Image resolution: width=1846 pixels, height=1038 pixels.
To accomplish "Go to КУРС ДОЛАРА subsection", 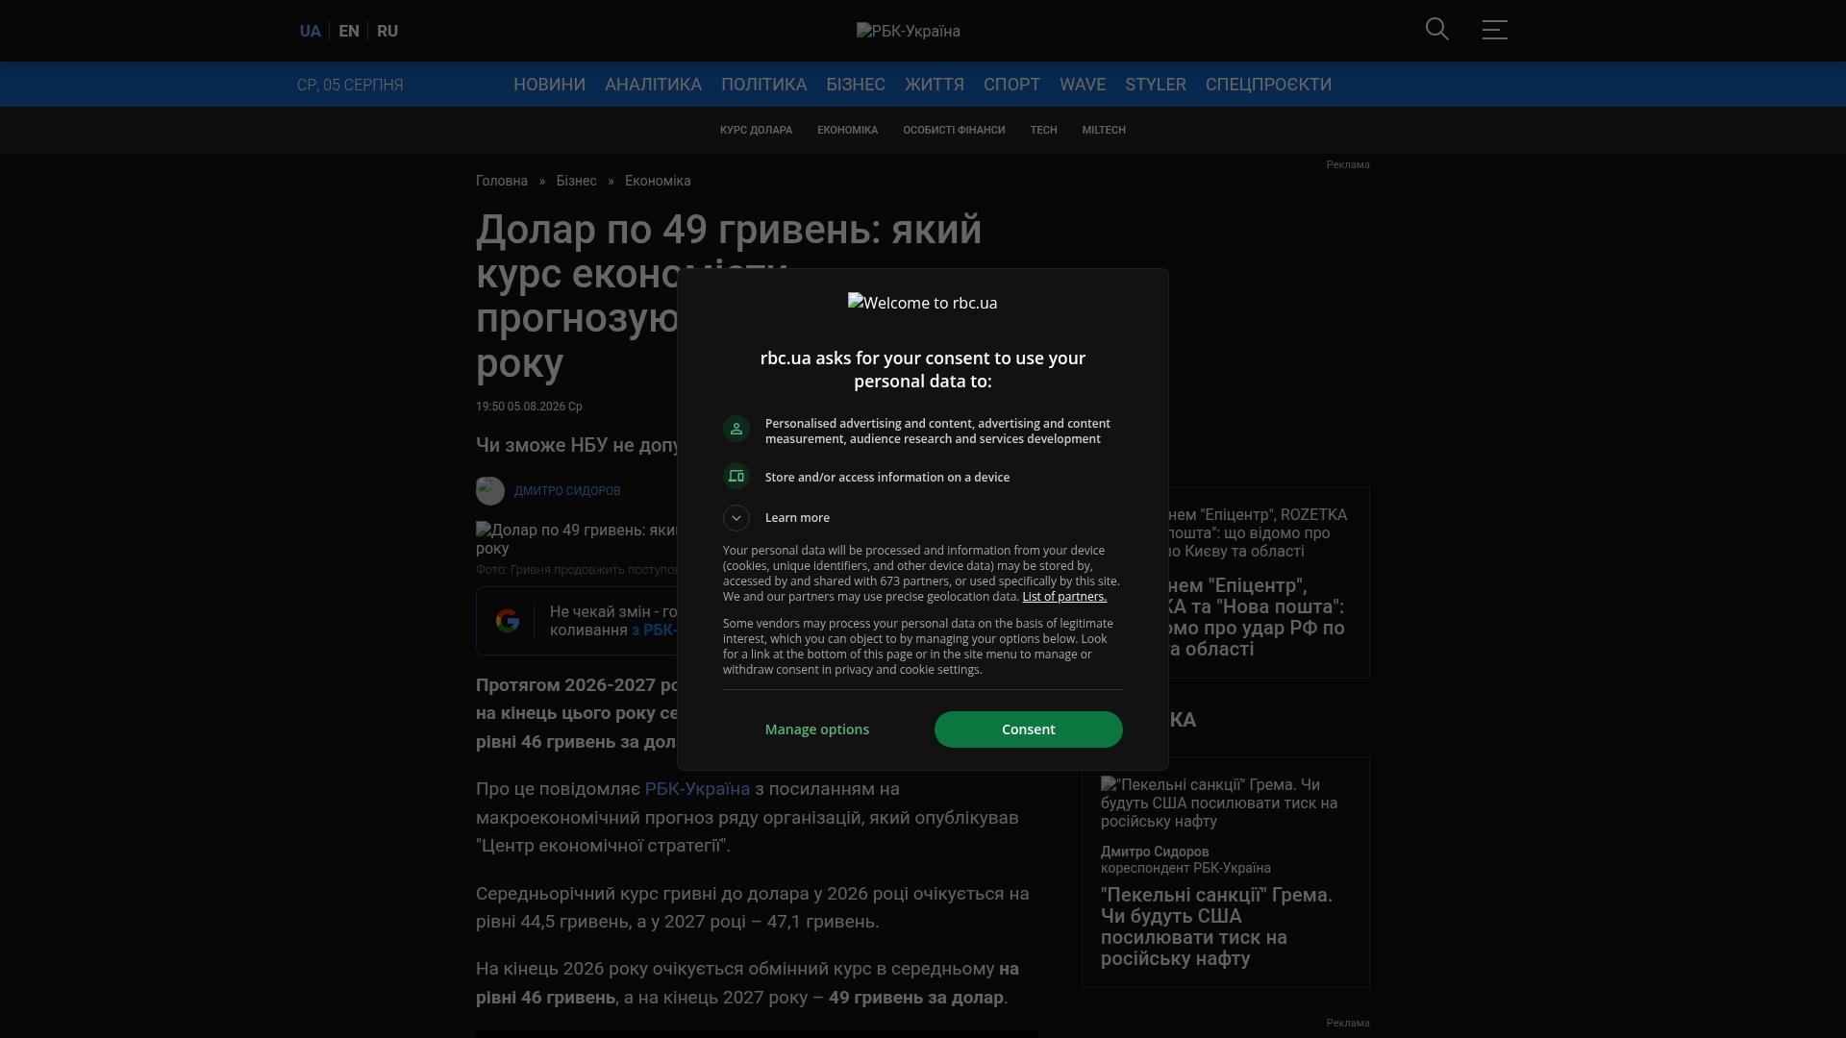I will click(x=756, y=130).
